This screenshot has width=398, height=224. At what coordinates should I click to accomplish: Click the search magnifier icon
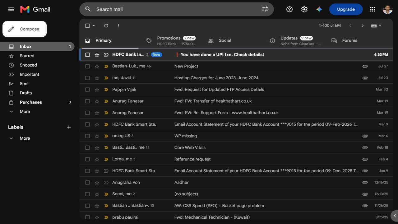point(88,9)
